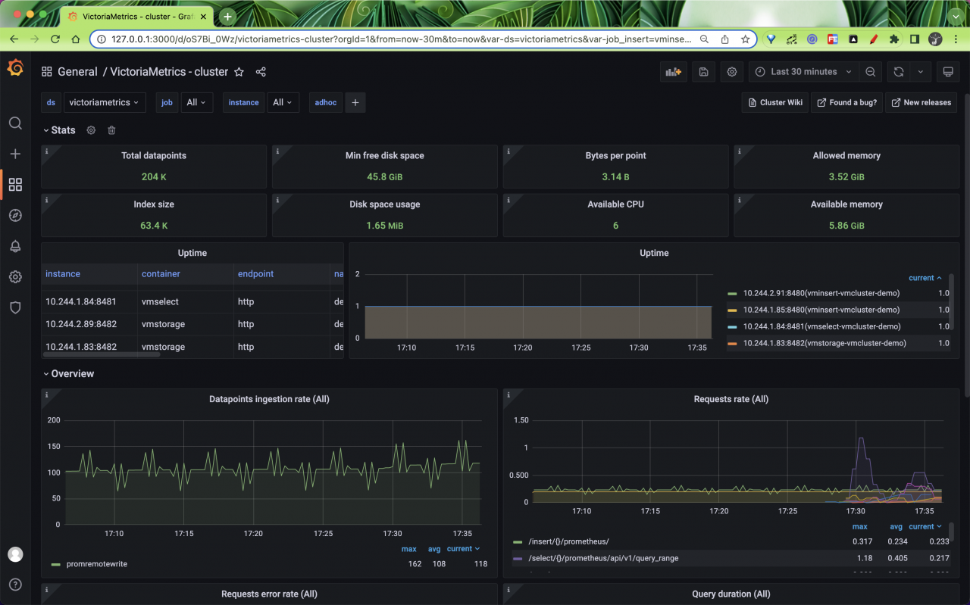
Task: Open dashboard settings gear in top toolbar
Action: pyautogui.click(x=731, y=71)
